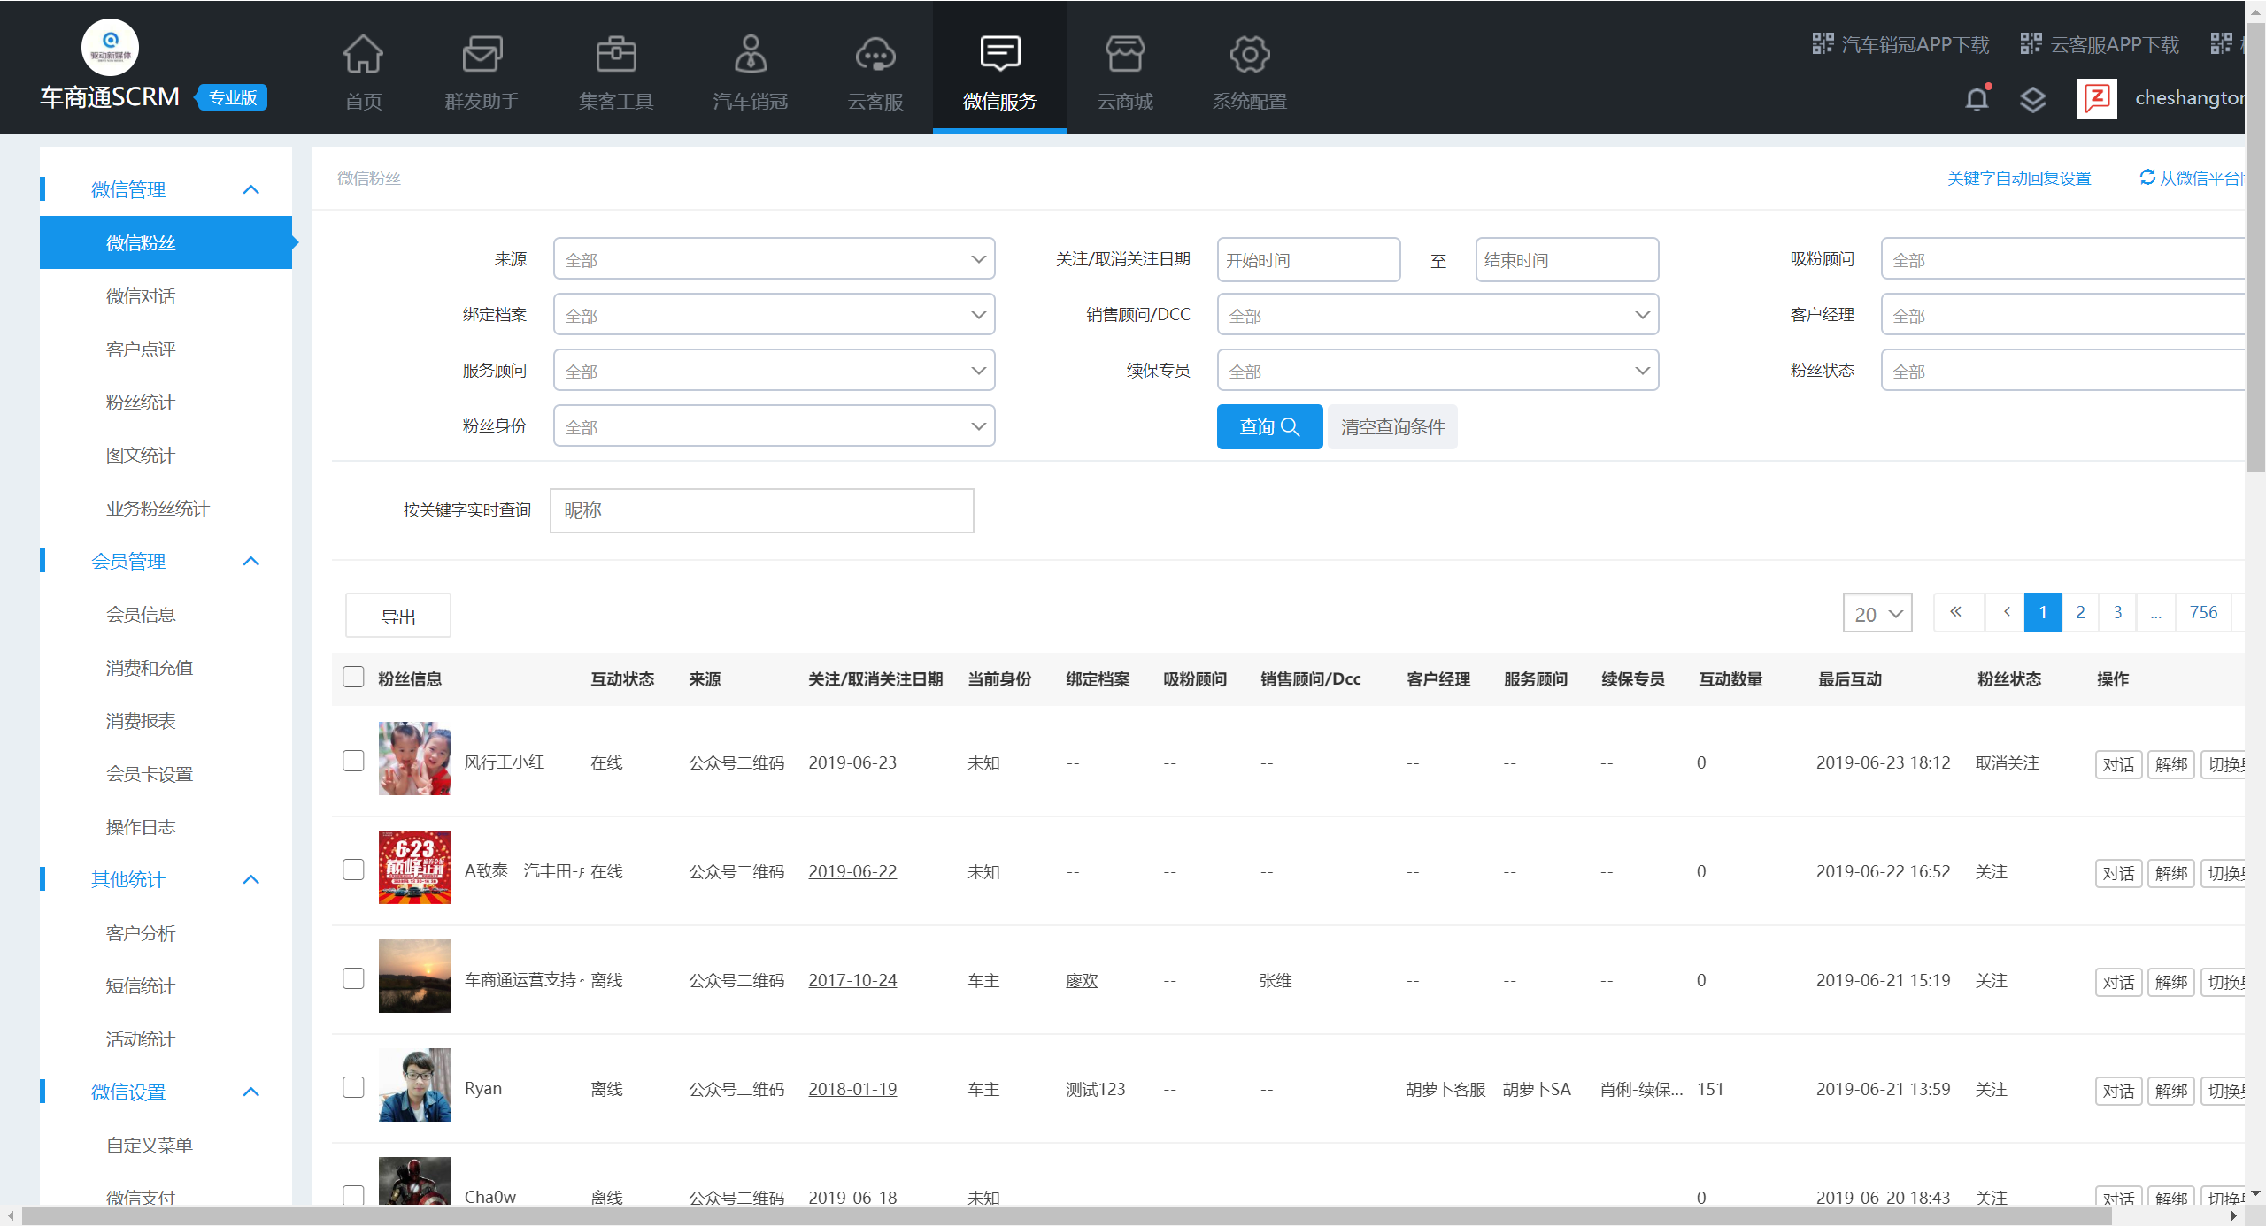Check the select-all checkbox in table header
Viewport: 2266px width, 1226px height.
coord(353,678)
